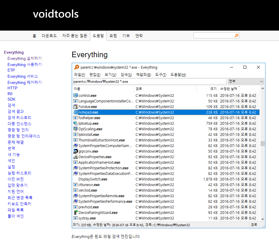Click the 759 KB size cell
This screenshot has height=250, width=279.
click(212, 124)
